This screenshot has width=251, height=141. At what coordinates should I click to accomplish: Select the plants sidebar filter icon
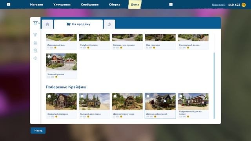pyautogui.click(x=35, y=43)
